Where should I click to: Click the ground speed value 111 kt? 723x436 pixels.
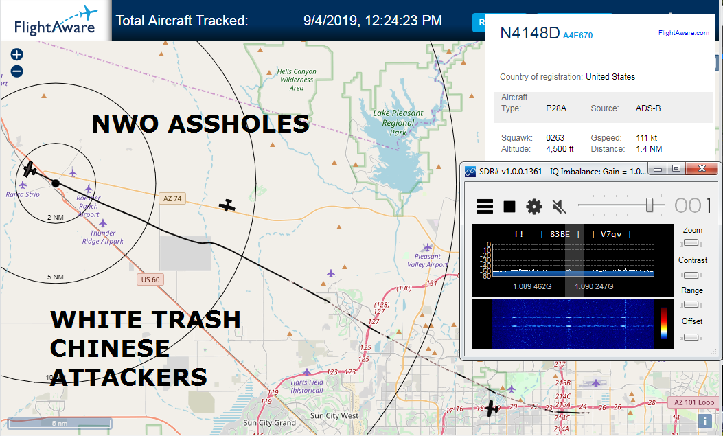(x=647, y=138)
